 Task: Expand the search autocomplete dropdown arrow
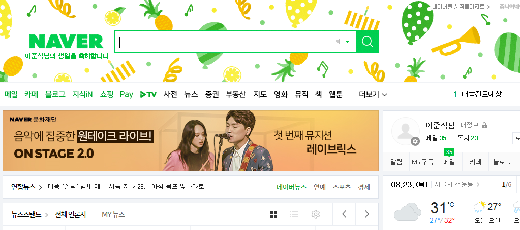pyautogui.click(x=347, y=42)
